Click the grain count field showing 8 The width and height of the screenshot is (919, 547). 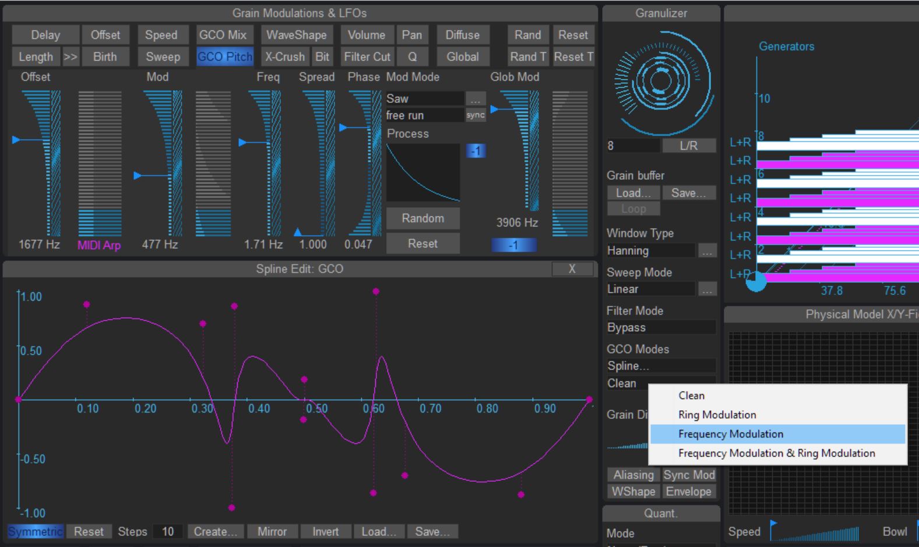point(633,145)
